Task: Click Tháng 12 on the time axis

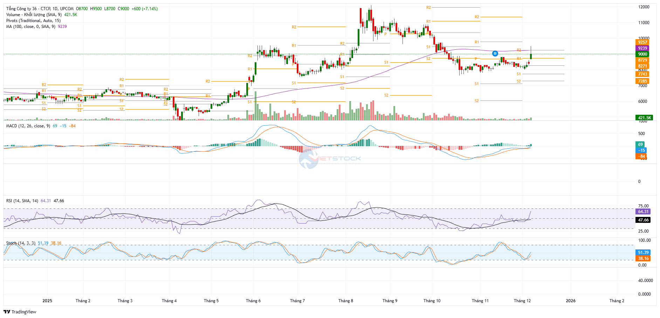Action: (x=522, y=301)
